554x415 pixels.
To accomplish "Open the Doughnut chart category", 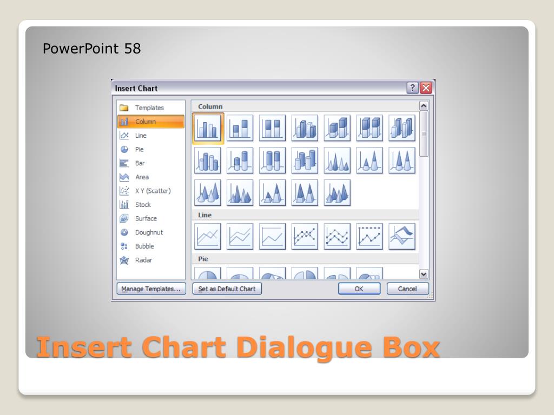I will [x=151, y=232].
